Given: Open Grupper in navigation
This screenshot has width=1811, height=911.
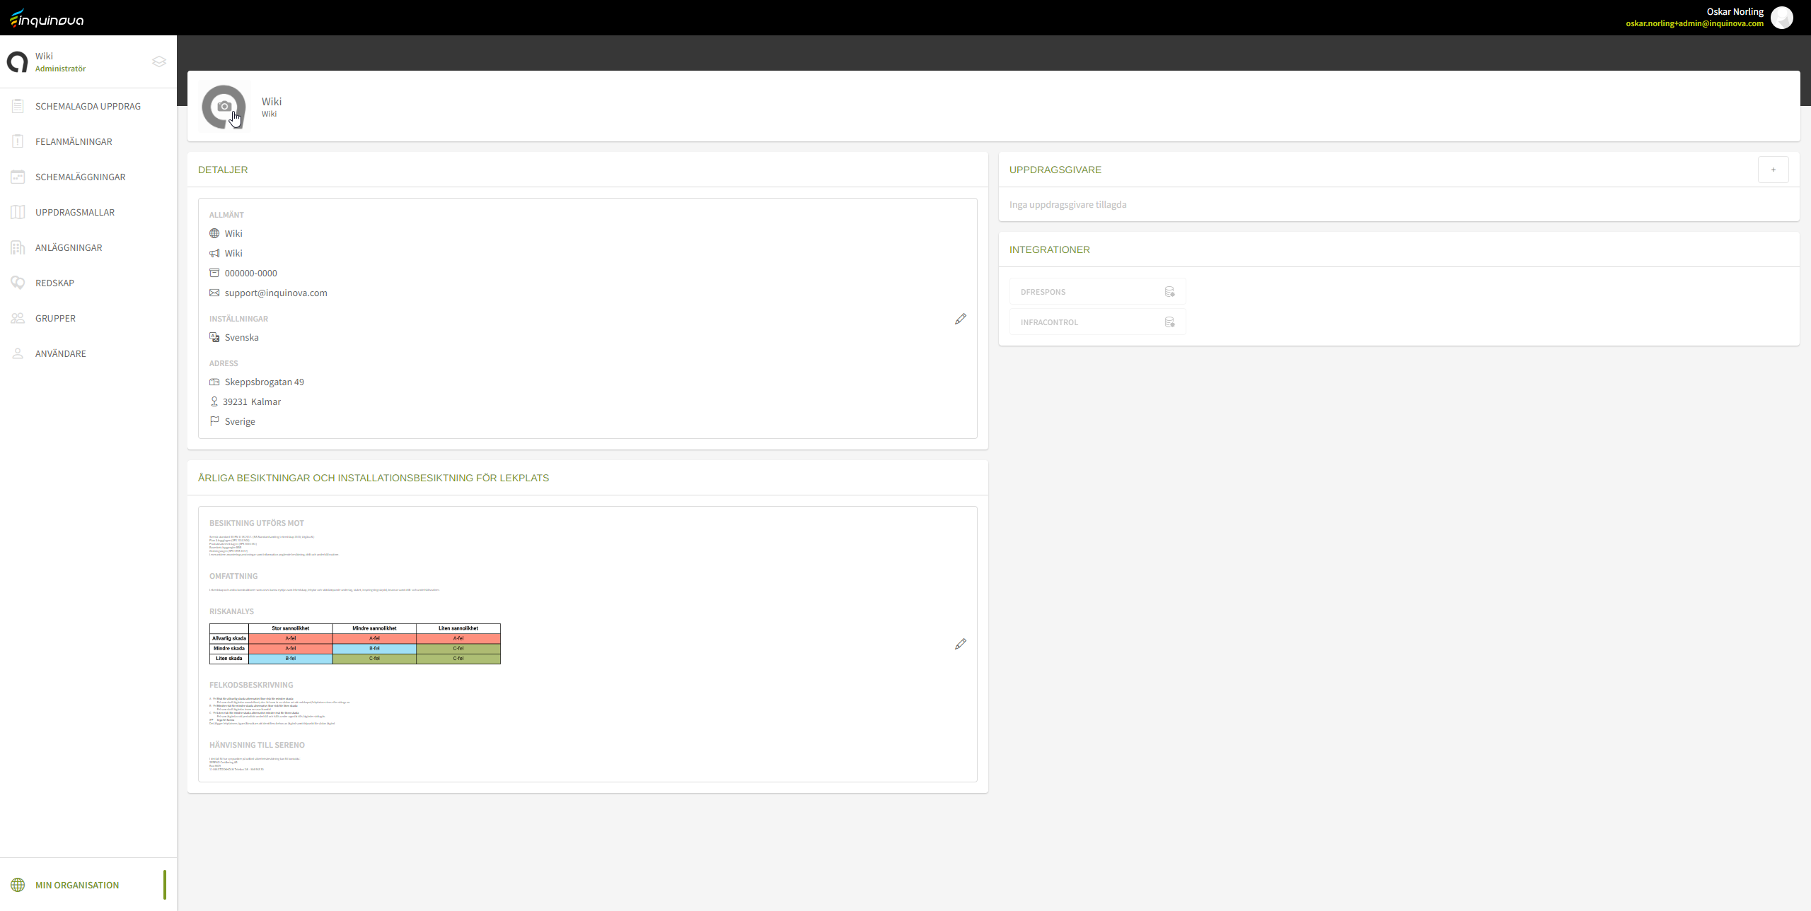Looking at the screenshot, I should pos(55,318).
